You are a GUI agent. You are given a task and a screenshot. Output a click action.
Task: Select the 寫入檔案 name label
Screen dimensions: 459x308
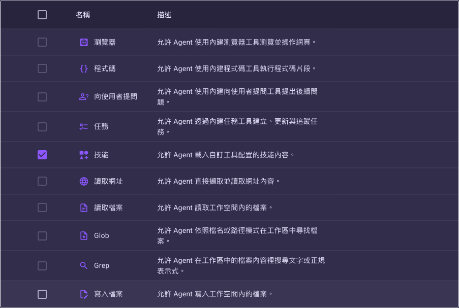[108, 294]
